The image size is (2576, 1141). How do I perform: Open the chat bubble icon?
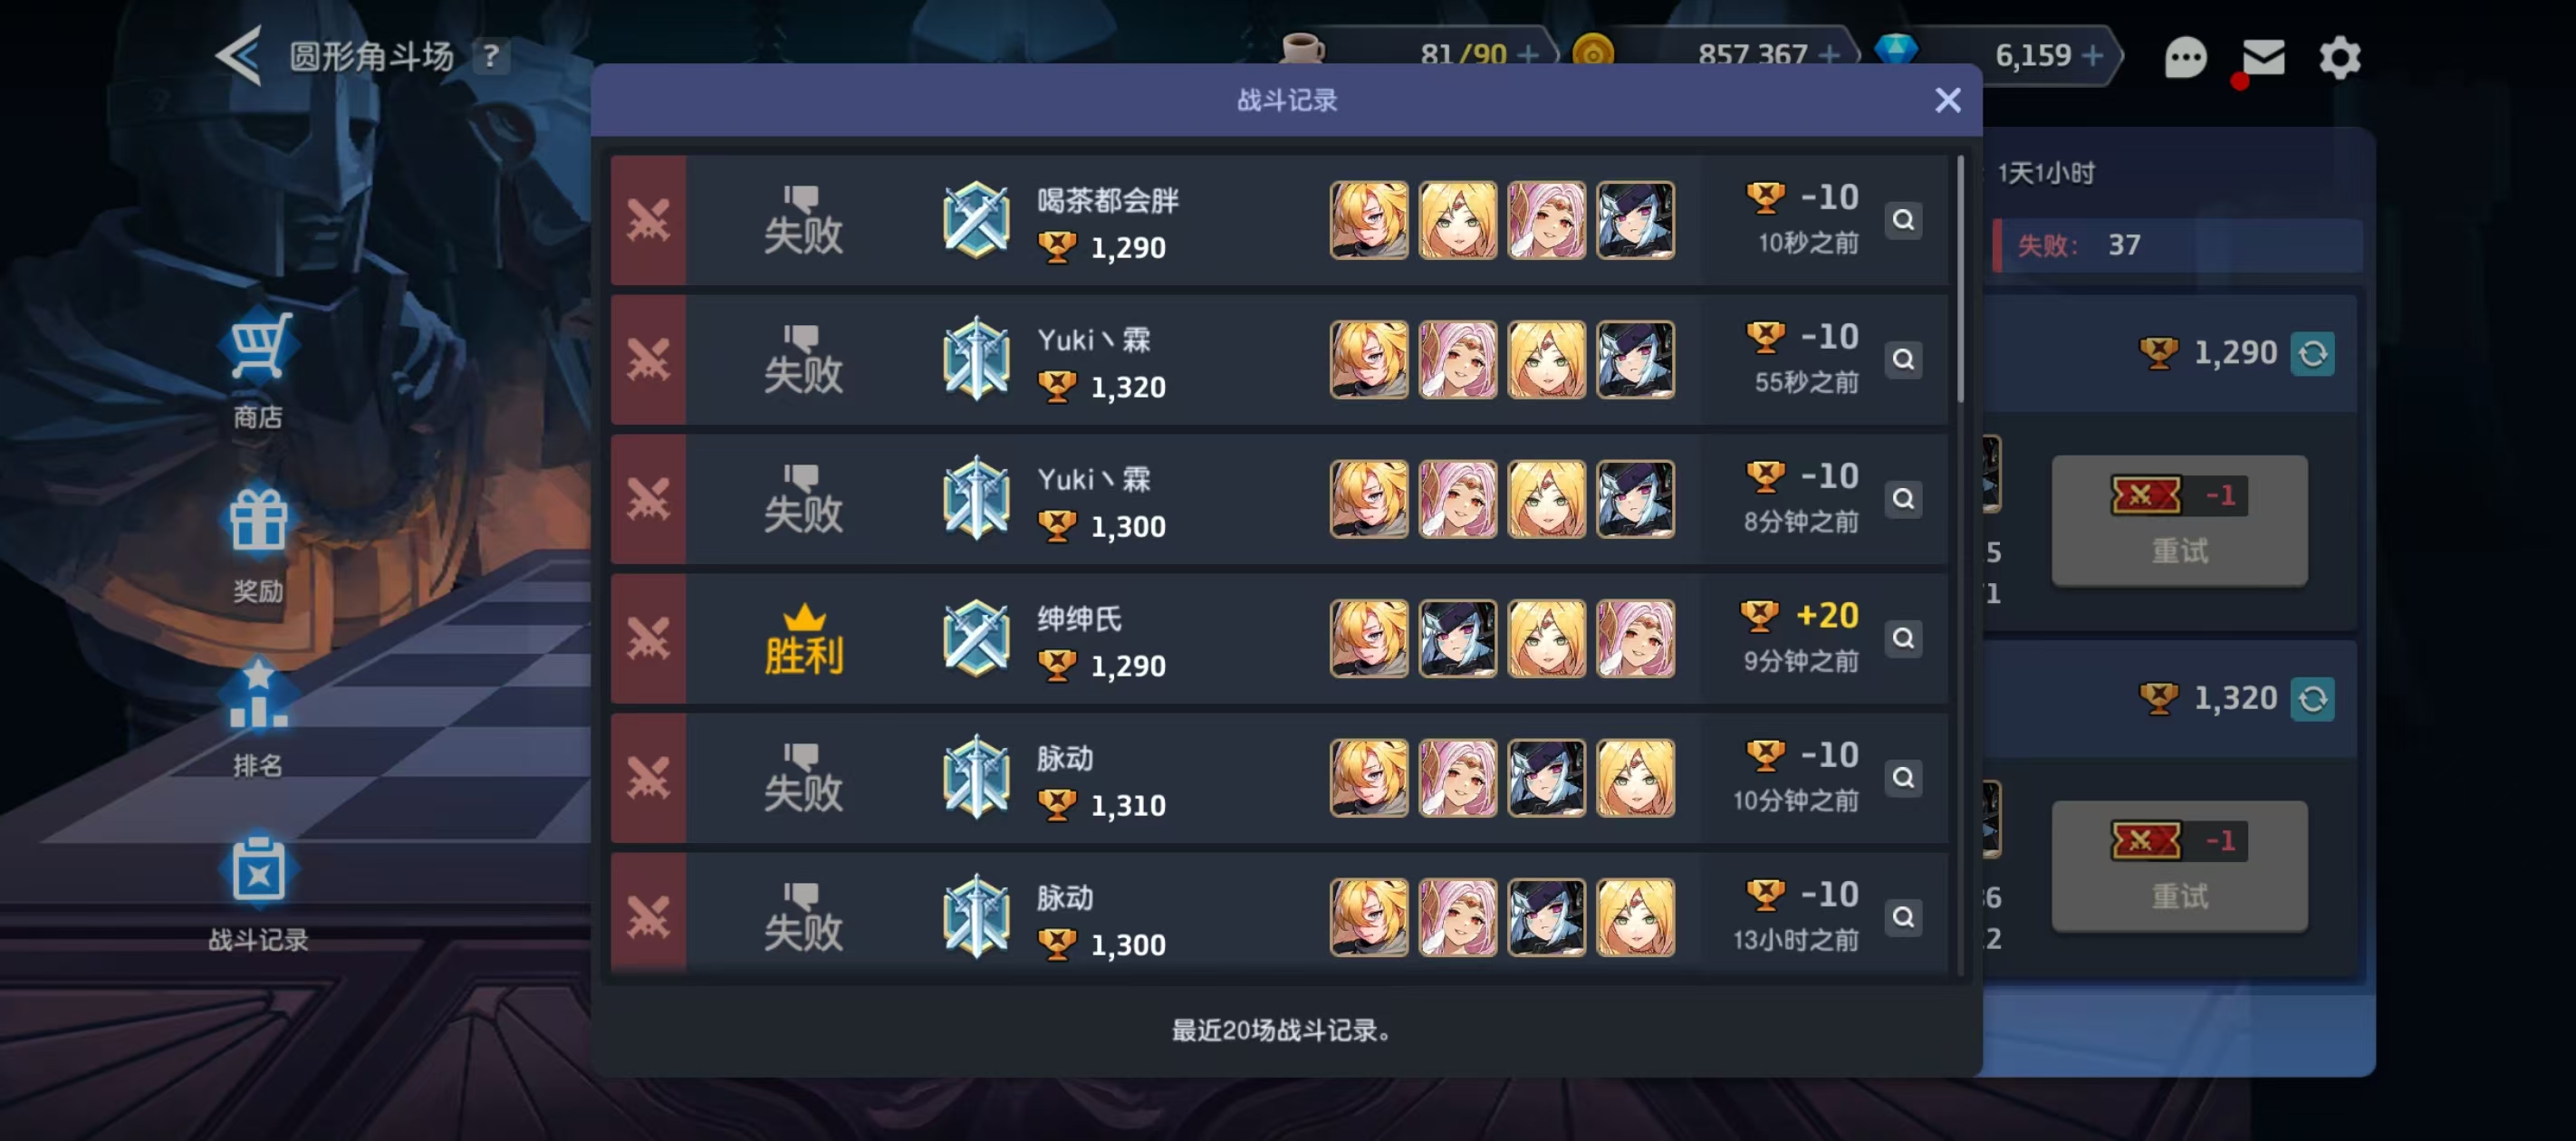[2185, 58]
